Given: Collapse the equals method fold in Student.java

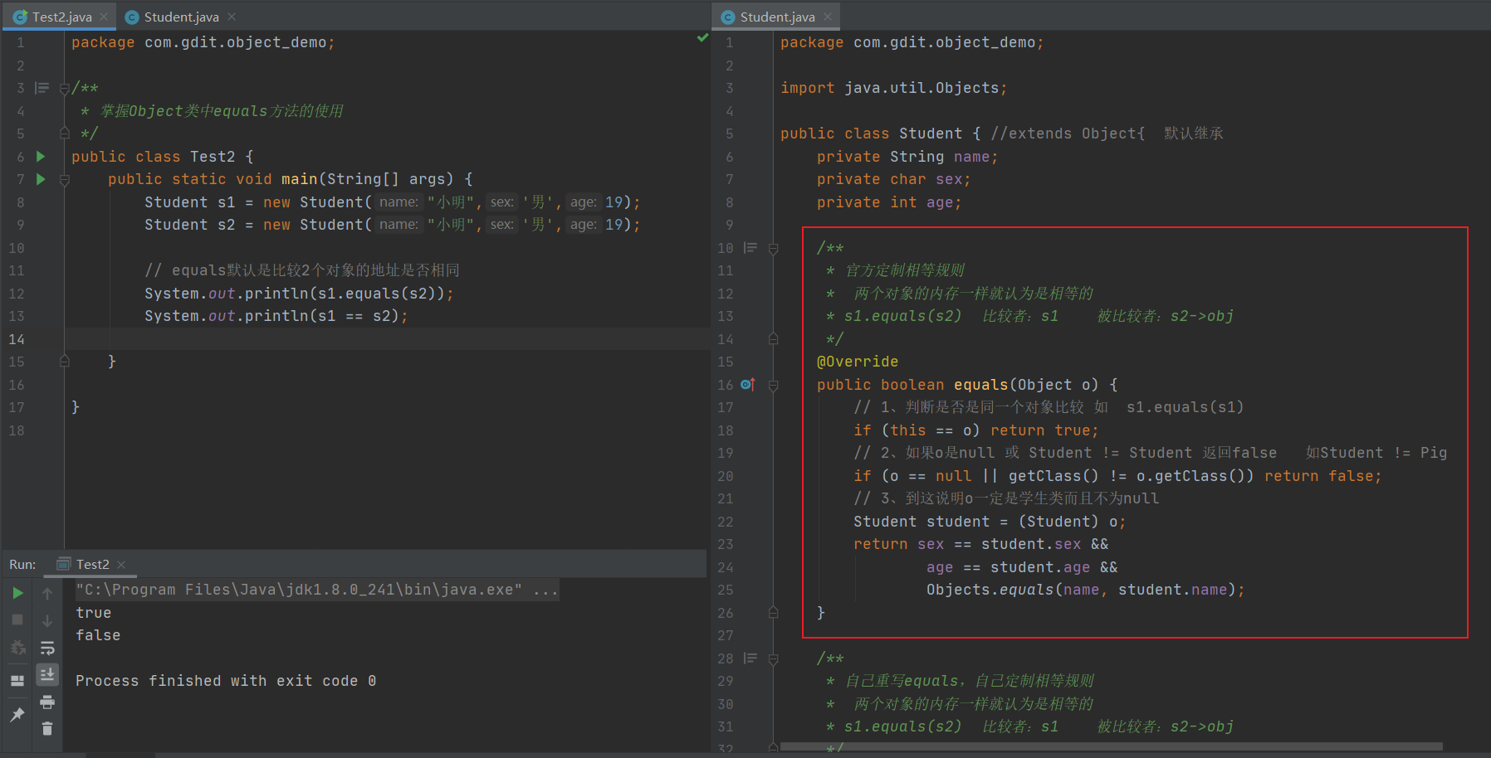Looking at the screenshot, I should pos(774,386).
